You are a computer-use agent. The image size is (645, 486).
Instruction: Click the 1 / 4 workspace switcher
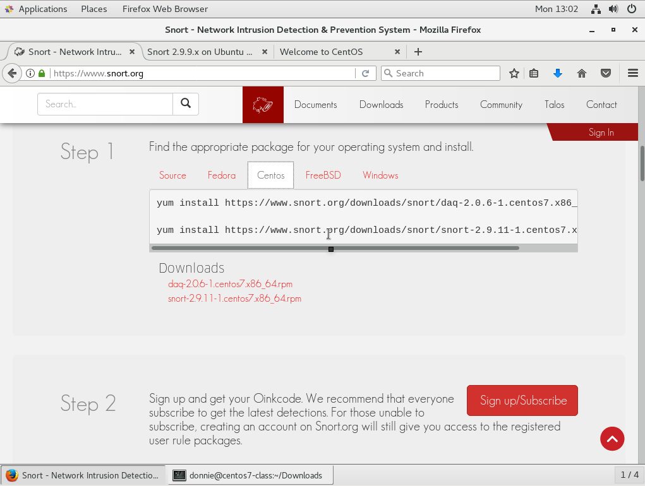pyautogui.click(x=629, y=475)
